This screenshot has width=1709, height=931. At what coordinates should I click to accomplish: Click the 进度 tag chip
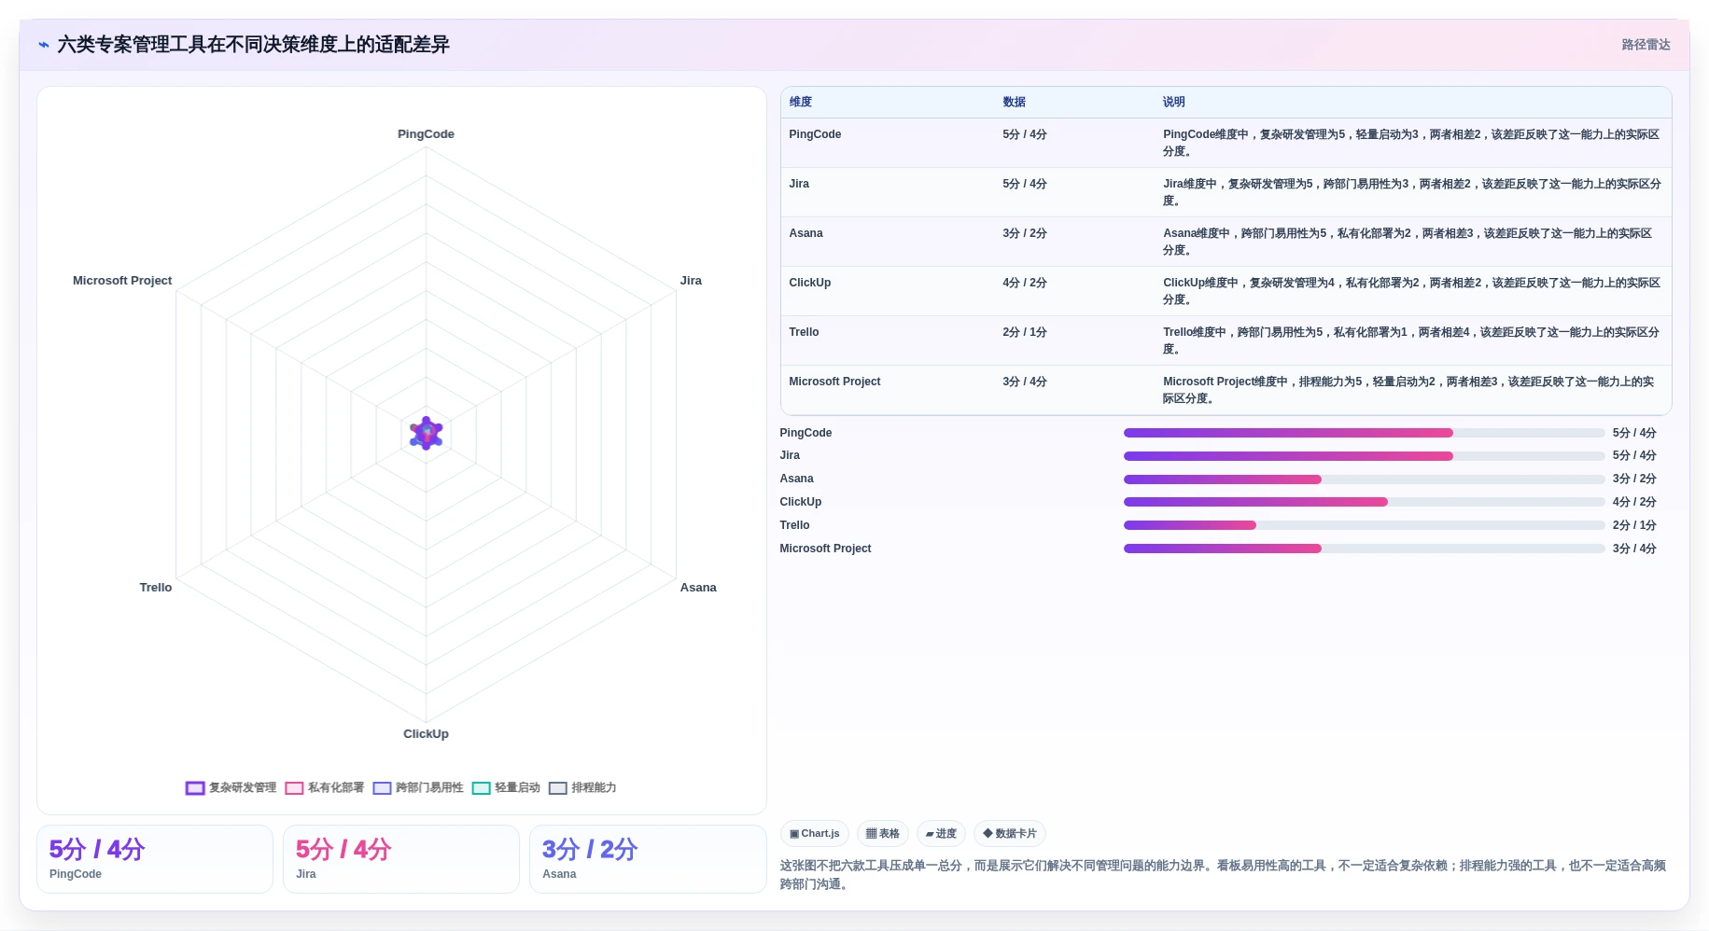[941, 833]
